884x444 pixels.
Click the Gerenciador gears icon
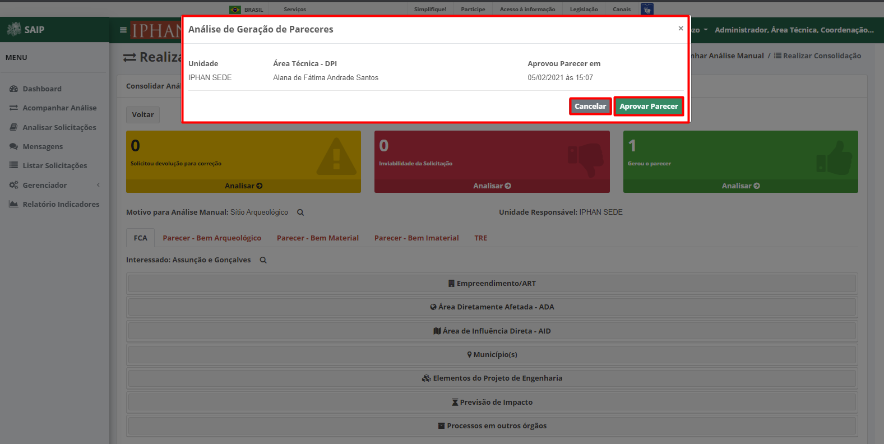(13, 185)
